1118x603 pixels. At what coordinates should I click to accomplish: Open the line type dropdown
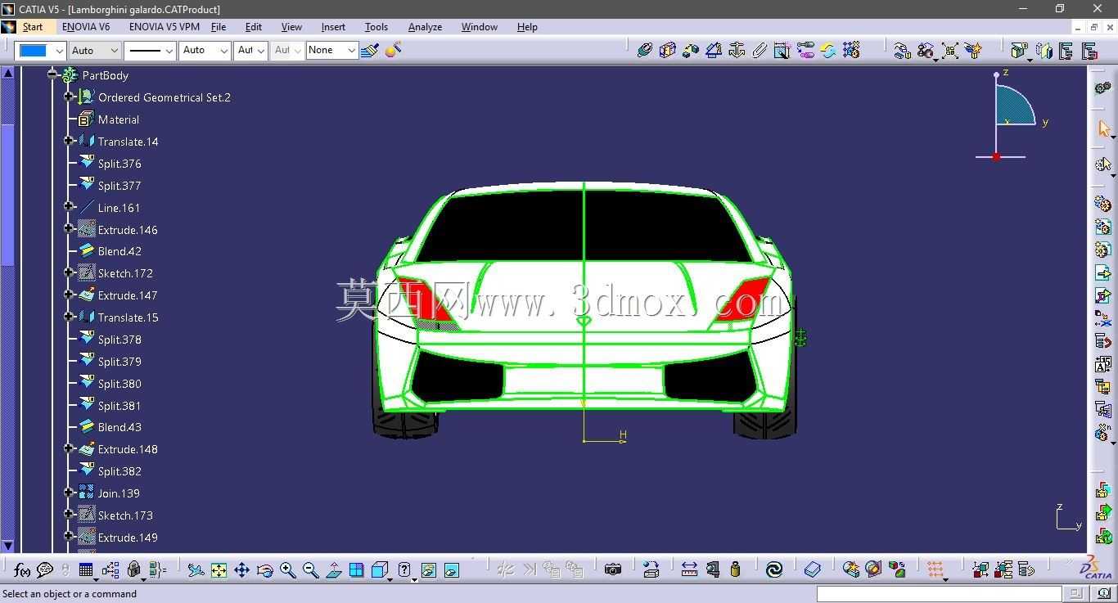[x=151, y=51]
